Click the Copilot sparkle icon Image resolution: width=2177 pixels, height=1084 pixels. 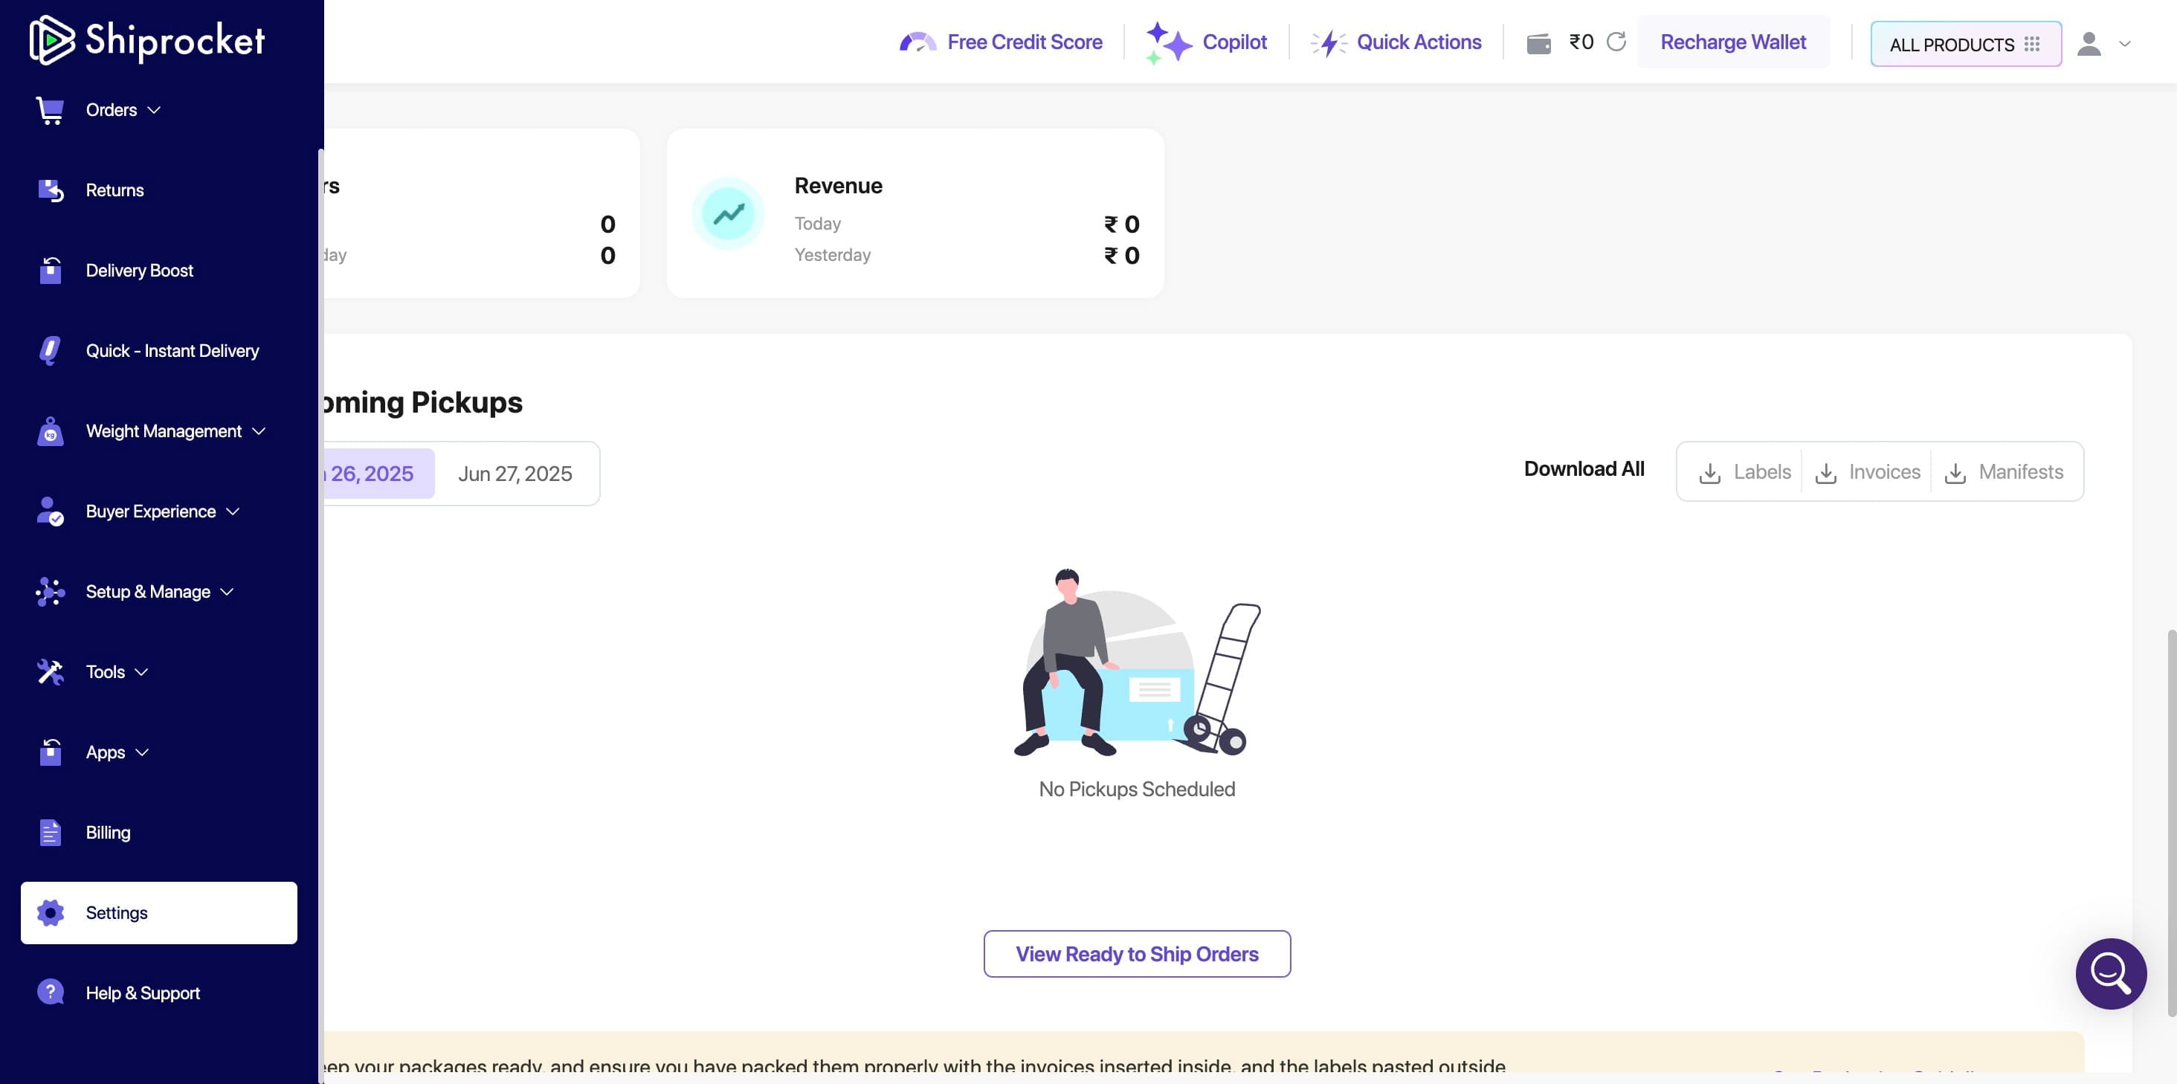click(1168, 43)
